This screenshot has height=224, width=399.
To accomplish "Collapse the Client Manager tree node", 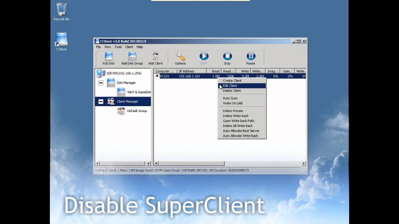I will (x=101, y=101).
